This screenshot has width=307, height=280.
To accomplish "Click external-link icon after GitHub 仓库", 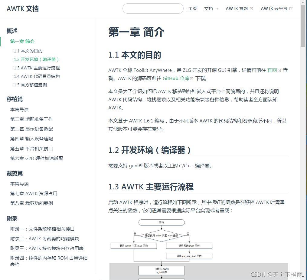I will coord(191,79).
